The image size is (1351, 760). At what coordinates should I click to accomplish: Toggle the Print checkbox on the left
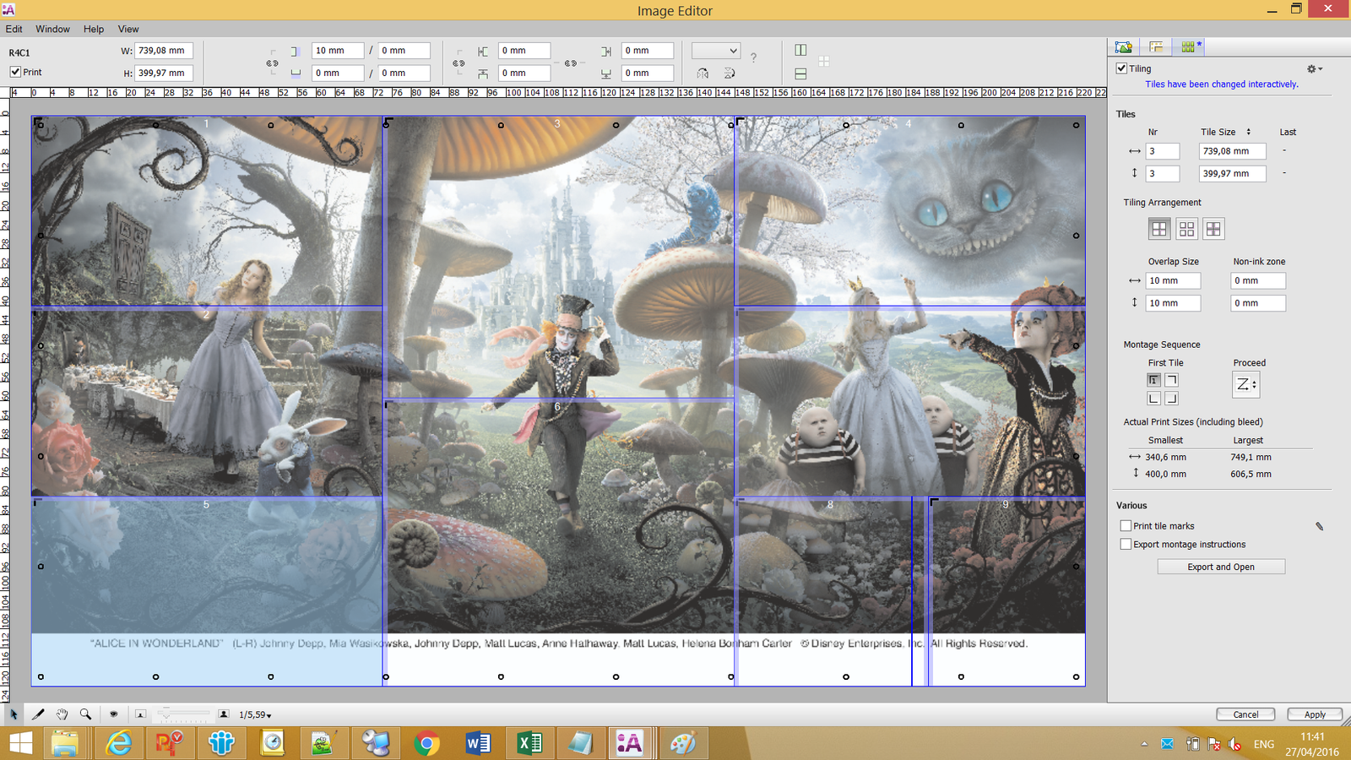pyautogui.click(x=15, y=72)
